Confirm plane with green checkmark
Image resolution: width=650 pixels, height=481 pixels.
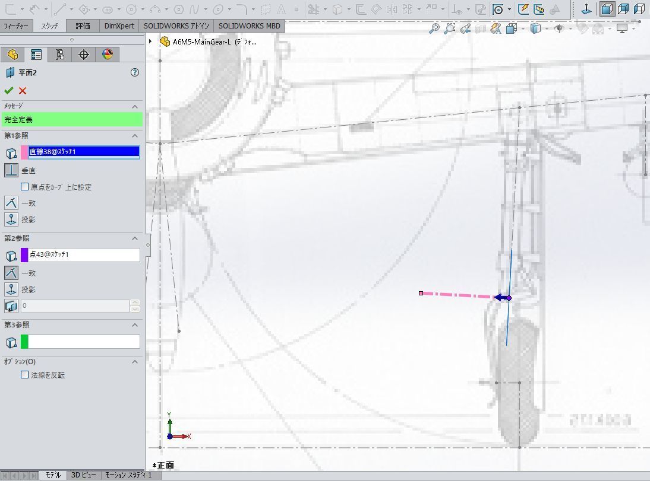tap(9, 91)
